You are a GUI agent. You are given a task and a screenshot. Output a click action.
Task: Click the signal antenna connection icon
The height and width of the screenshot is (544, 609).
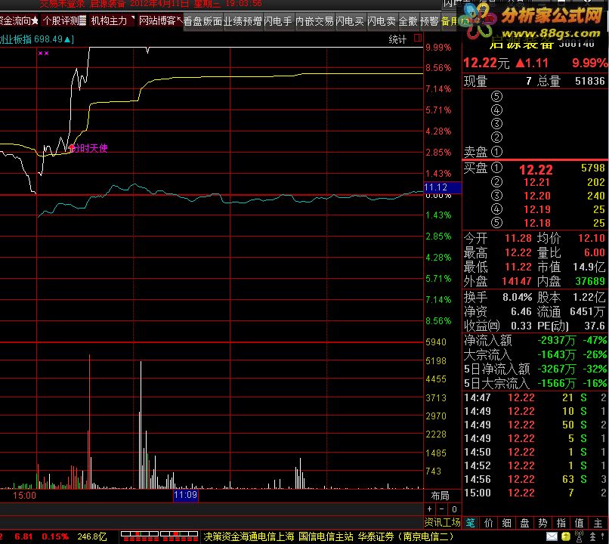(x=579, y=536)
